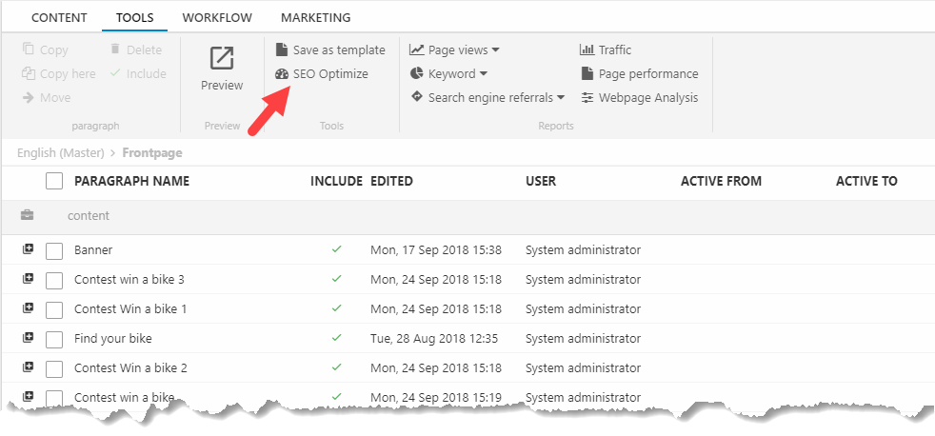Screen dimensions: 935x436
Task: Click the Preview icon in the ribbon
Action: 222,59
